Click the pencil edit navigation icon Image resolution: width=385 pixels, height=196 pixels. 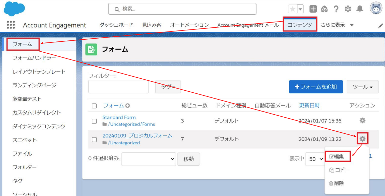tap(381, 26)
